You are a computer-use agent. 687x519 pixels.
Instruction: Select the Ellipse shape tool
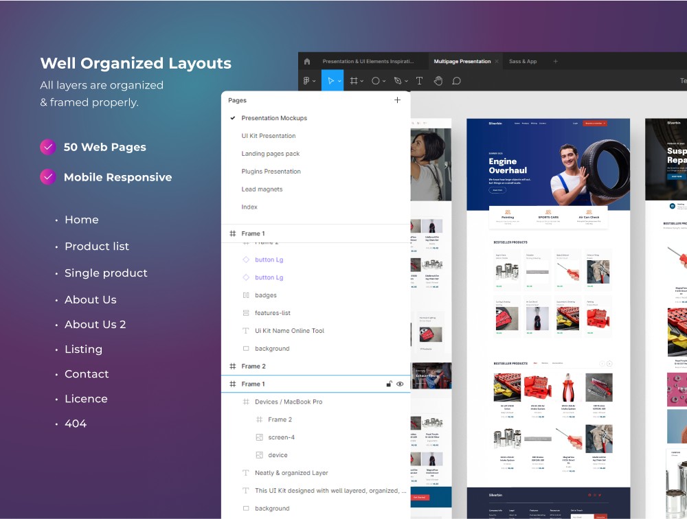[x=376, y=80]
